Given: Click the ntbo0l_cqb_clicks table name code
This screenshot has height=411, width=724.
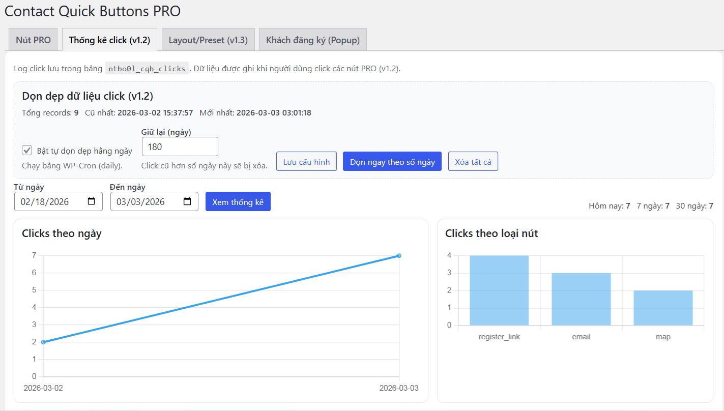Looking at the screenshot, I should click(x=147, y=69).
